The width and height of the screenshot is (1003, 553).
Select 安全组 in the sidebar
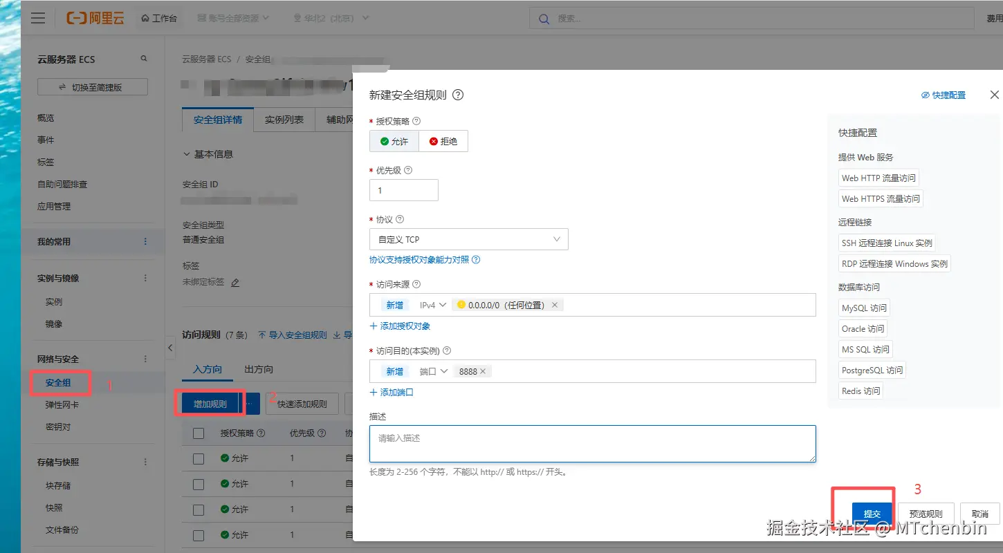[58, 383]
